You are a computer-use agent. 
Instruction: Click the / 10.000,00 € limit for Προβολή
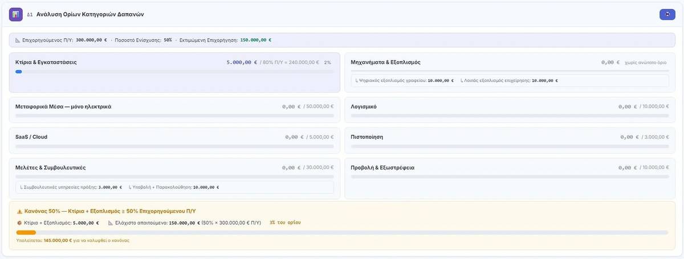coord(654,168)
